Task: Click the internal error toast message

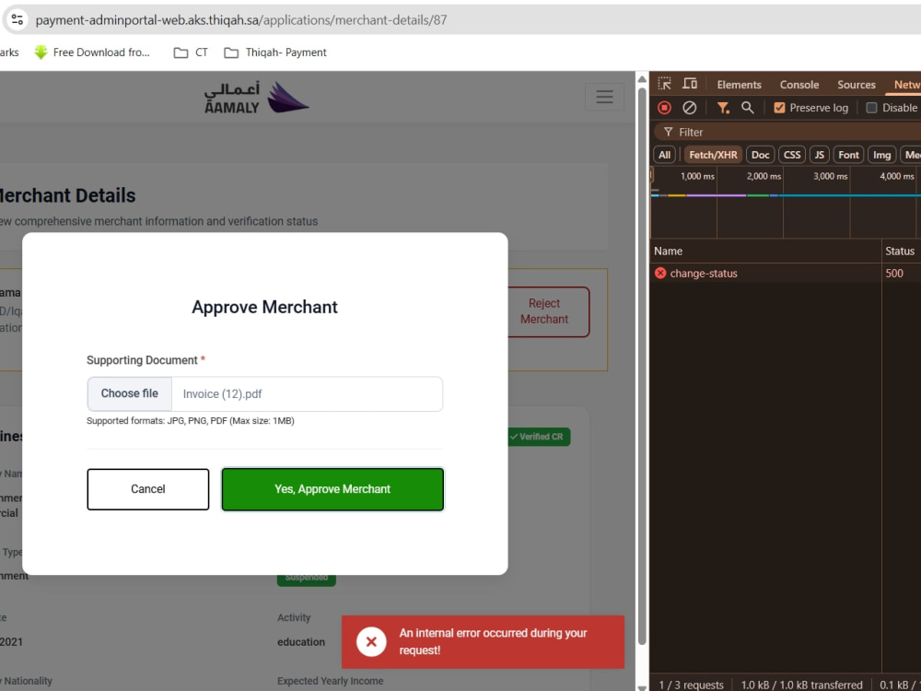Action: point(483,641)
